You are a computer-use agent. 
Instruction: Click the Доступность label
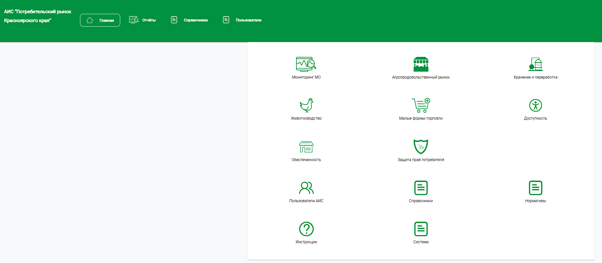point(535,118)
